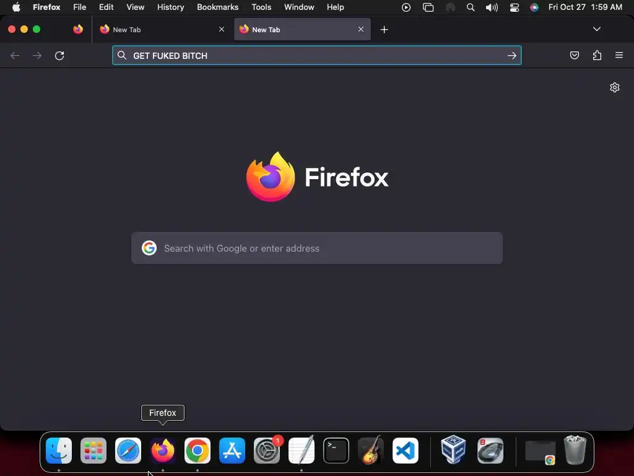Close the first New Tab
Viewport: 634px width, 476px height.
(222, 29)
